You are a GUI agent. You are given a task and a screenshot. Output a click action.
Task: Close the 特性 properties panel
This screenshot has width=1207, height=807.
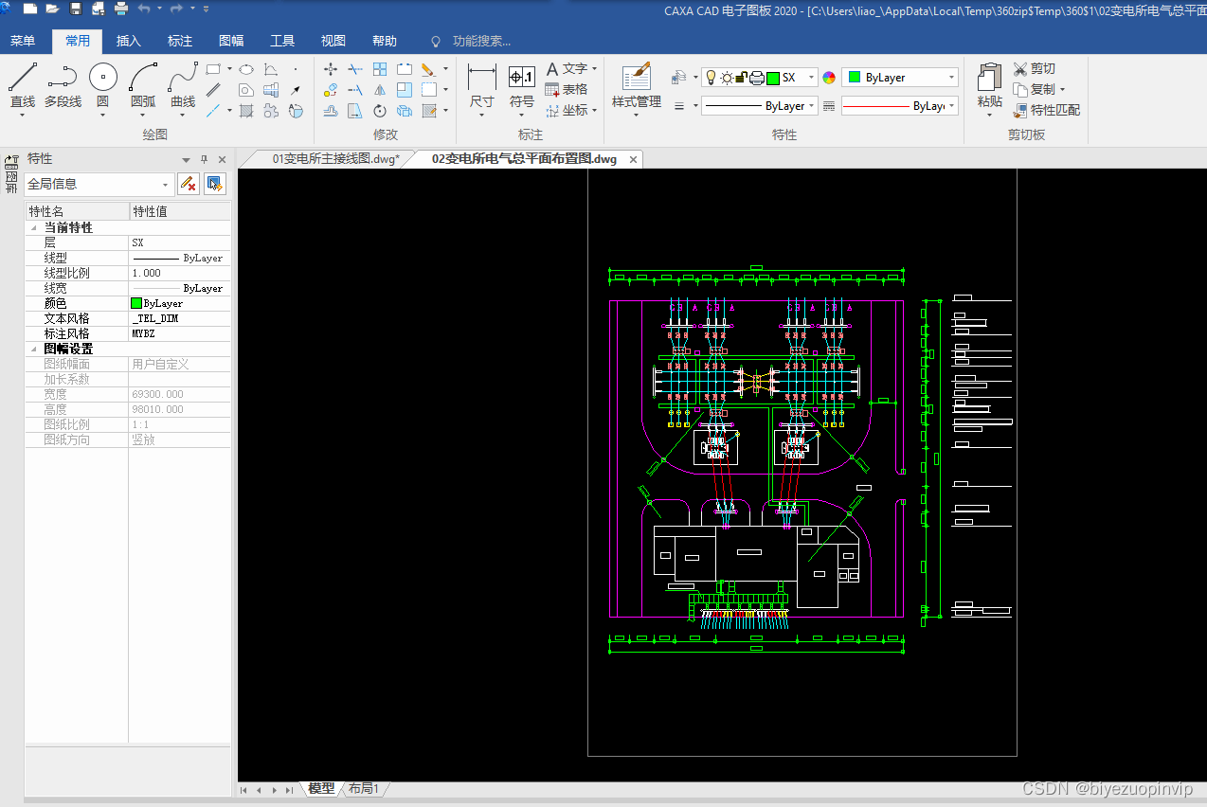pyautogui.click(x=223, y=159)
